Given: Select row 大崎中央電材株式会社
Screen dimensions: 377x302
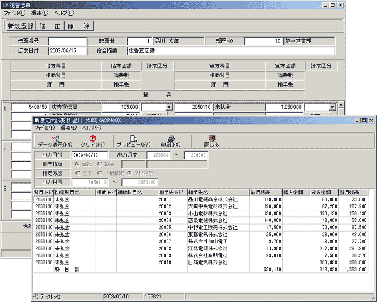Looking at the screenshot, I should [x=200, y=206].
